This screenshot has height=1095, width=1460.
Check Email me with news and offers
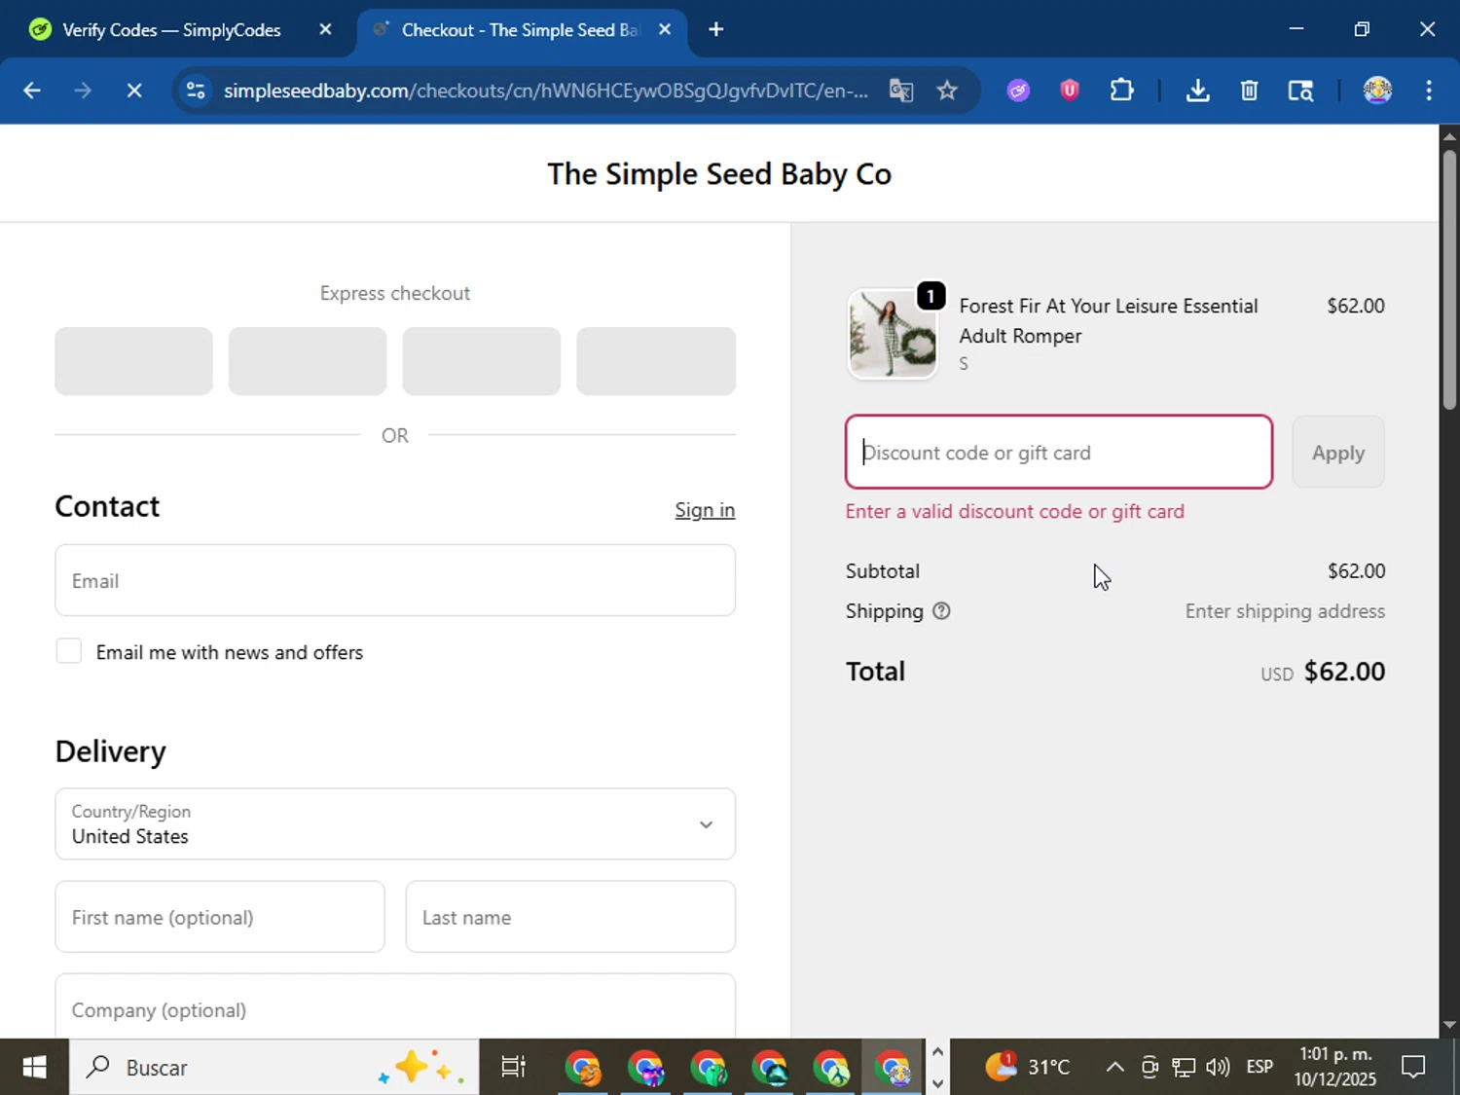click(69, 651)
